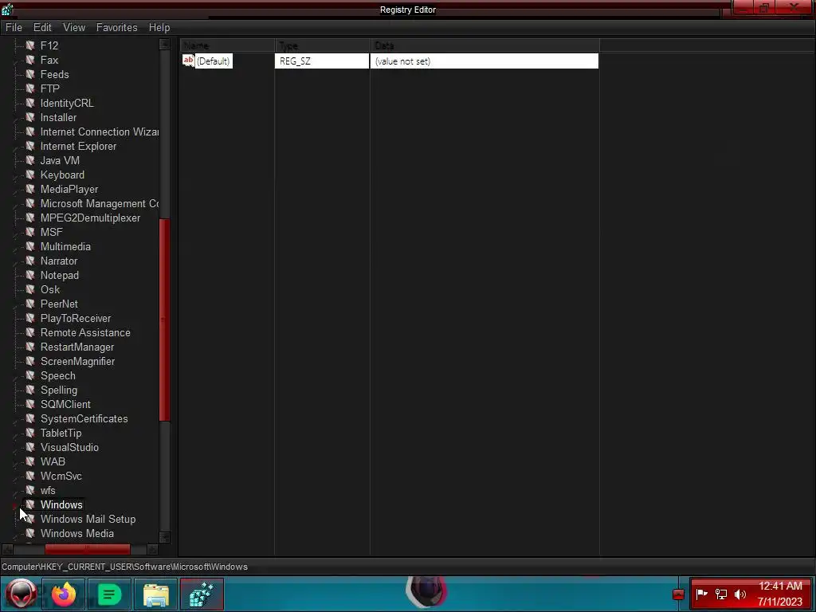Open the File menu
Viewport: 816px width, 612px height.
click(14, 28)
